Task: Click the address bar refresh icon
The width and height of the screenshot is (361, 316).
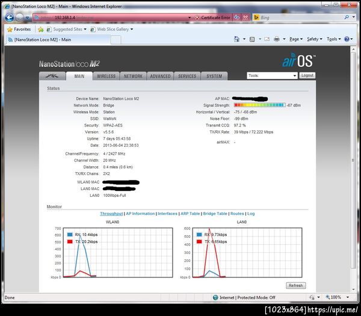Action: [236, 17]
